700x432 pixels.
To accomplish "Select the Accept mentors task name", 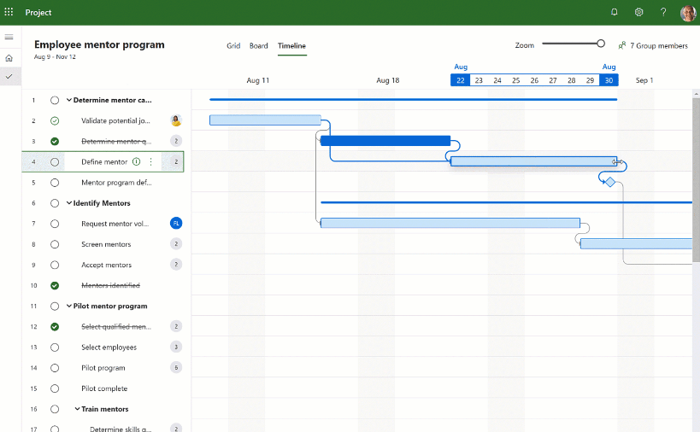I will pos(106,265).
